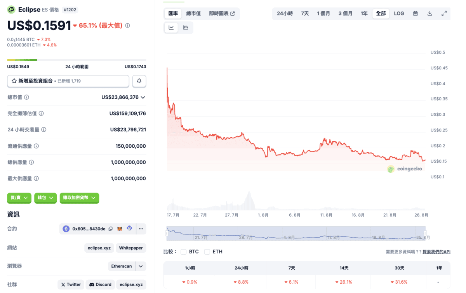466x293 pixels.
Task: Enable BTC comparison checkbox
Action: pos(184,252)
